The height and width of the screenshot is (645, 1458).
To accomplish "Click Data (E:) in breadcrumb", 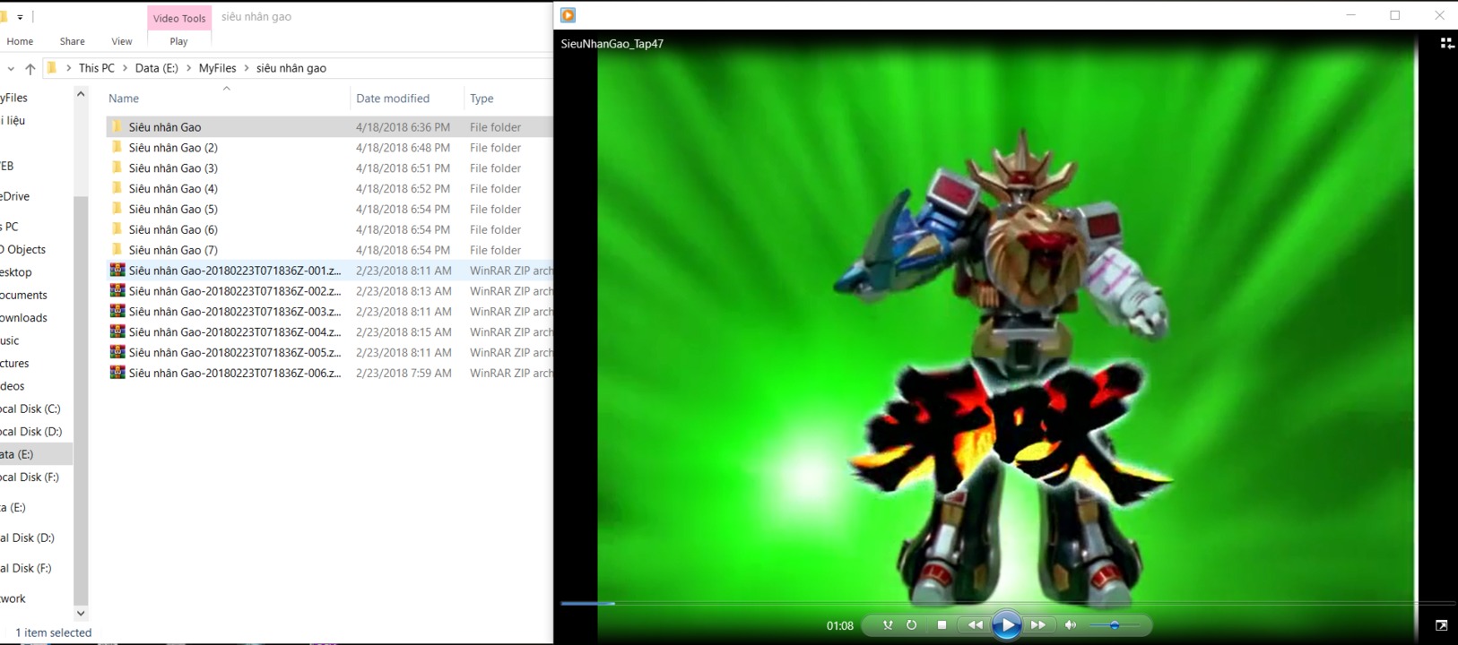I will [157, 68].
